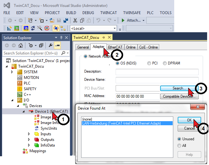Select the Network Adapter radio button
This screenshot has height=165, width=209.
[x=86, y=56]
